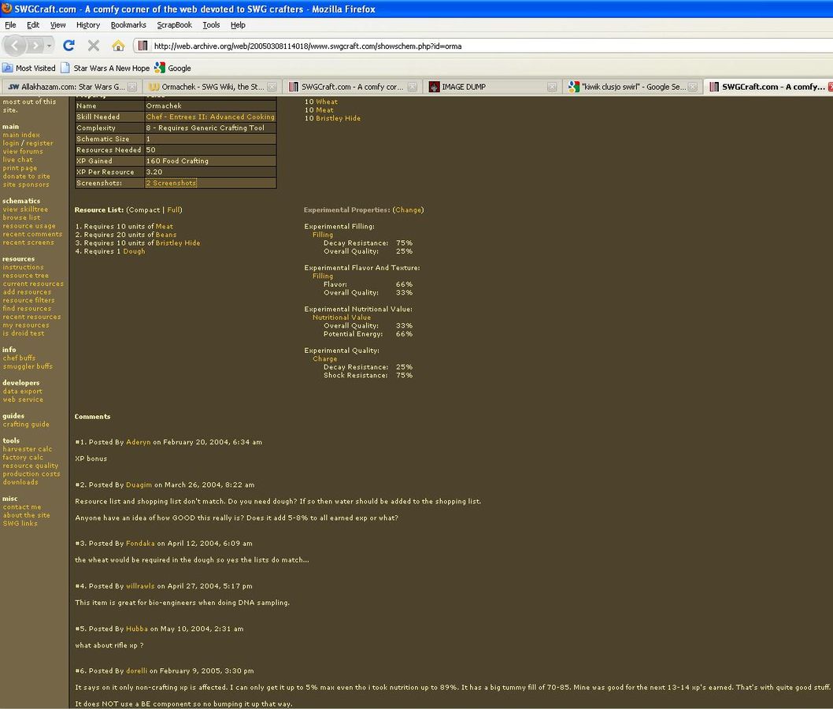833x709 pixels.
Task: Close the IMAGE DUMP tab
Action: click(x=552, y=87)
